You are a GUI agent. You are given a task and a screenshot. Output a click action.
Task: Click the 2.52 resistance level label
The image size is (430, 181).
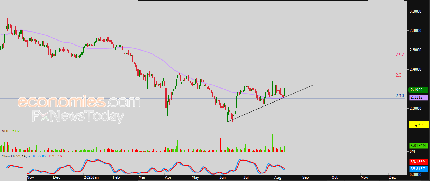tap(400, 55)
